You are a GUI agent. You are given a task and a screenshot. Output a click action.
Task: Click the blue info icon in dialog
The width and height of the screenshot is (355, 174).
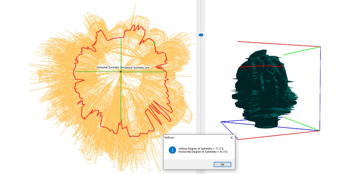pos(172,150)
